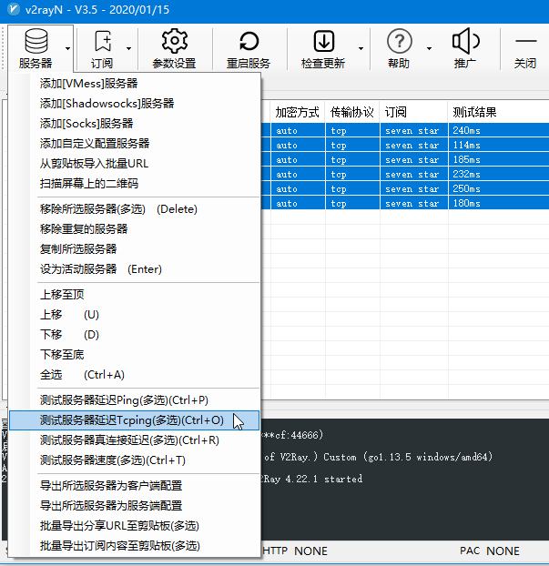This screenshot has height=566, width=549.
Task: Expand the 帮助 dropdown arrow
Action: pos(429,48)
